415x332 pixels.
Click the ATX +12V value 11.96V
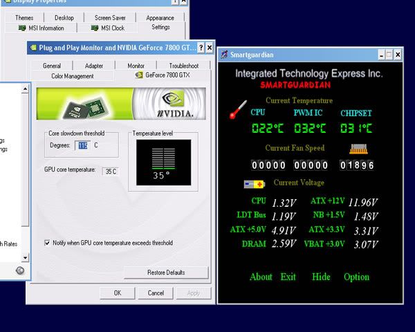363,203
